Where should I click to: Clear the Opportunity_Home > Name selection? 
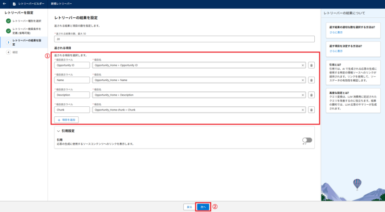click(303, 80)
